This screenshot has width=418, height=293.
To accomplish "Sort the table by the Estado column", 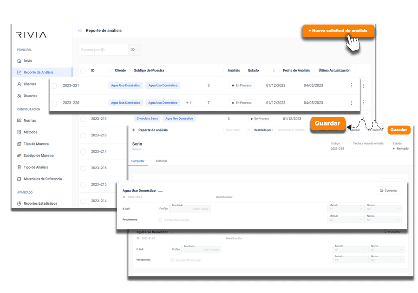I will pos(274,71).
